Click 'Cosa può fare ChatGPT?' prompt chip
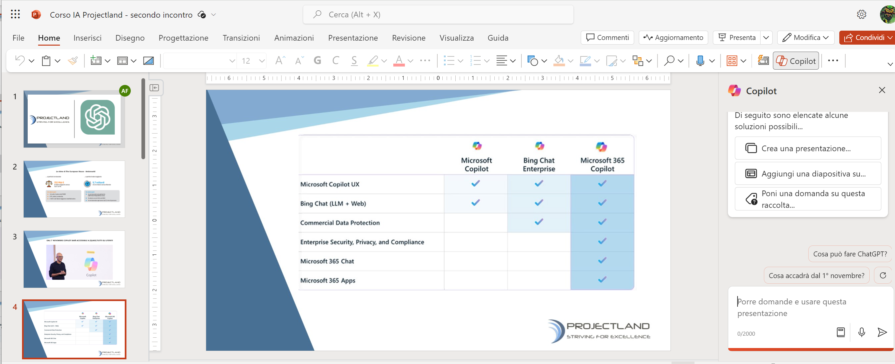 coord(850,254)
